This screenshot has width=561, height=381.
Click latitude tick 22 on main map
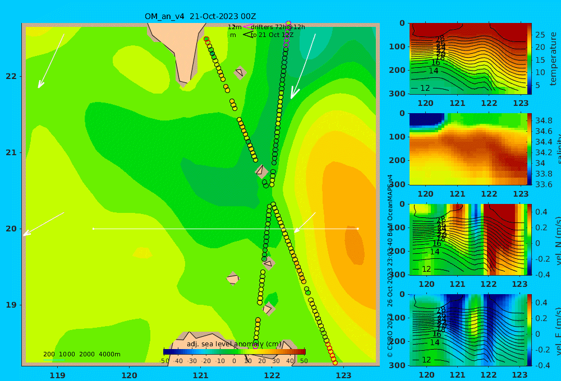pyautogui.click(x=11, y=76)
